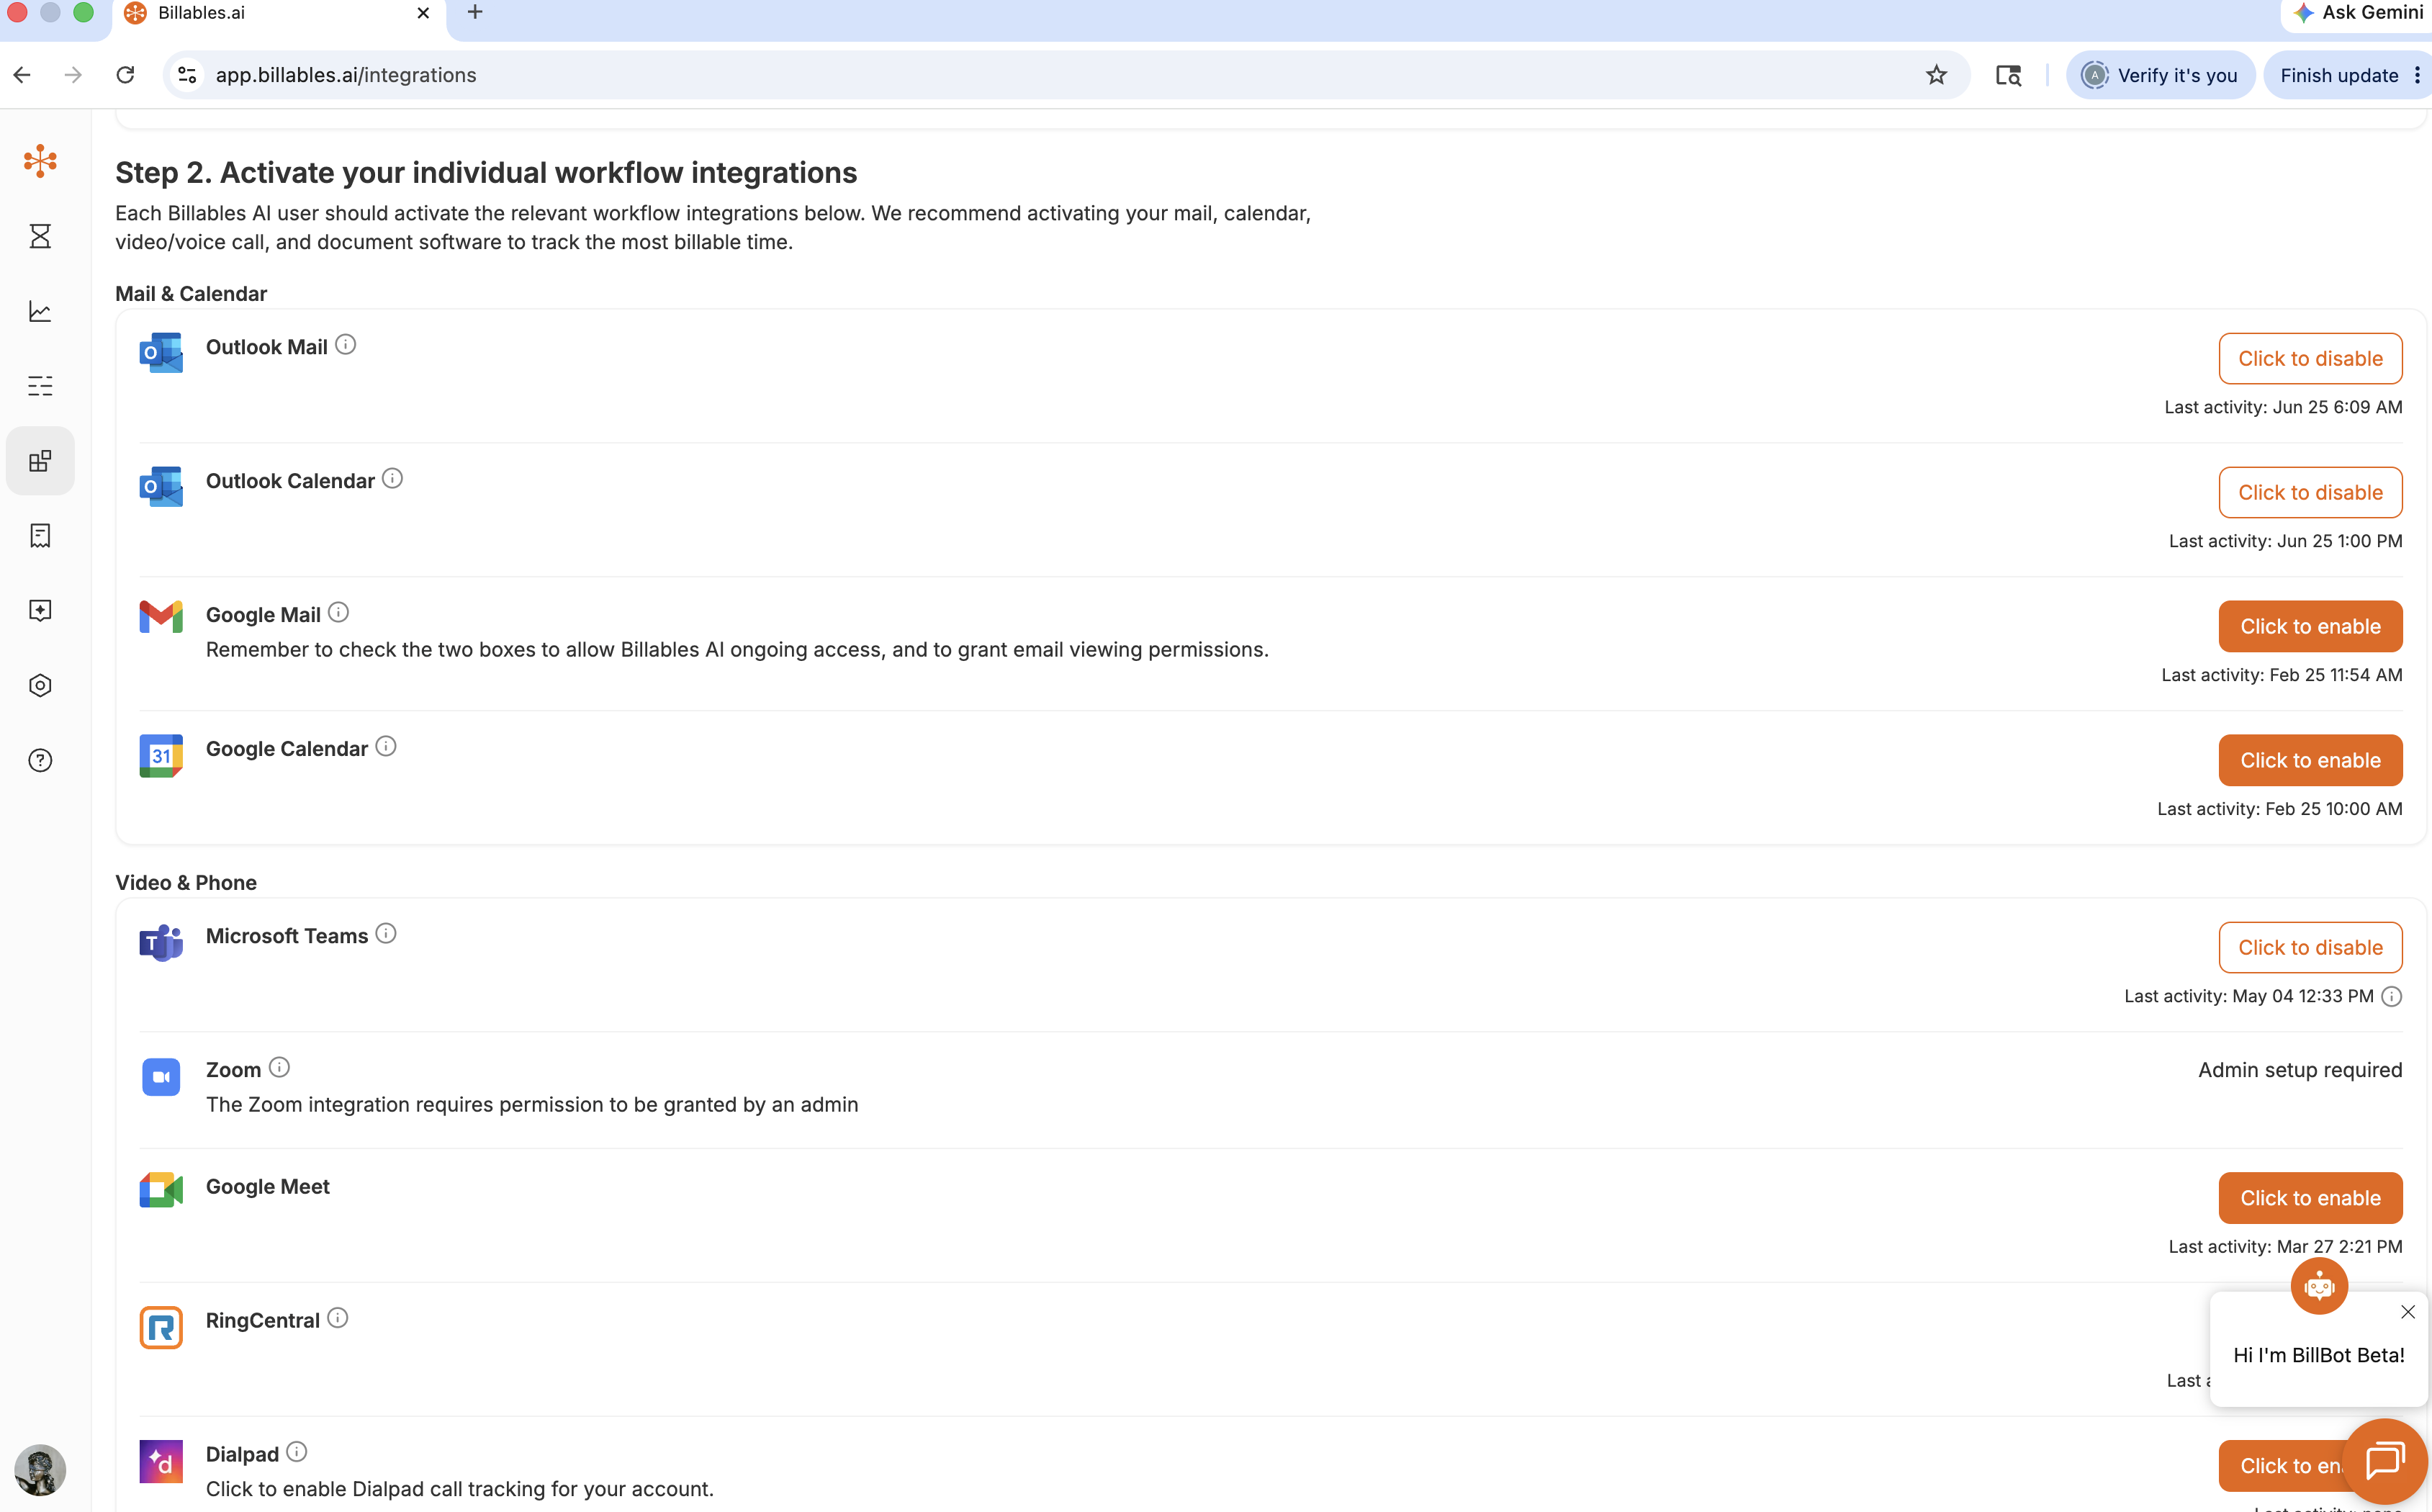This screenshot has height=1512, width=2432.
Task: Show info for Outlook Mail
Action: click(345, 345)
